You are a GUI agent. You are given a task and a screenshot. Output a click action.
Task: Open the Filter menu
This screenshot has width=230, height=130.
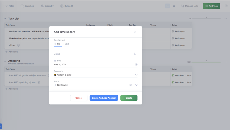(x=9, y=6)
